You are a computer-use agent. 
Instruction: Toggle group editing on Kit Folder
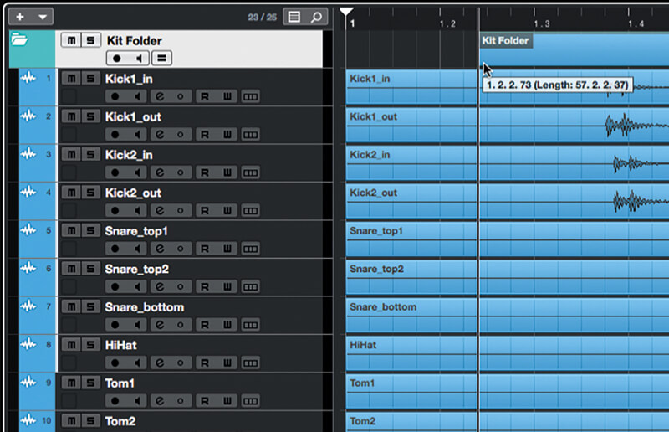tap(161, 58)
